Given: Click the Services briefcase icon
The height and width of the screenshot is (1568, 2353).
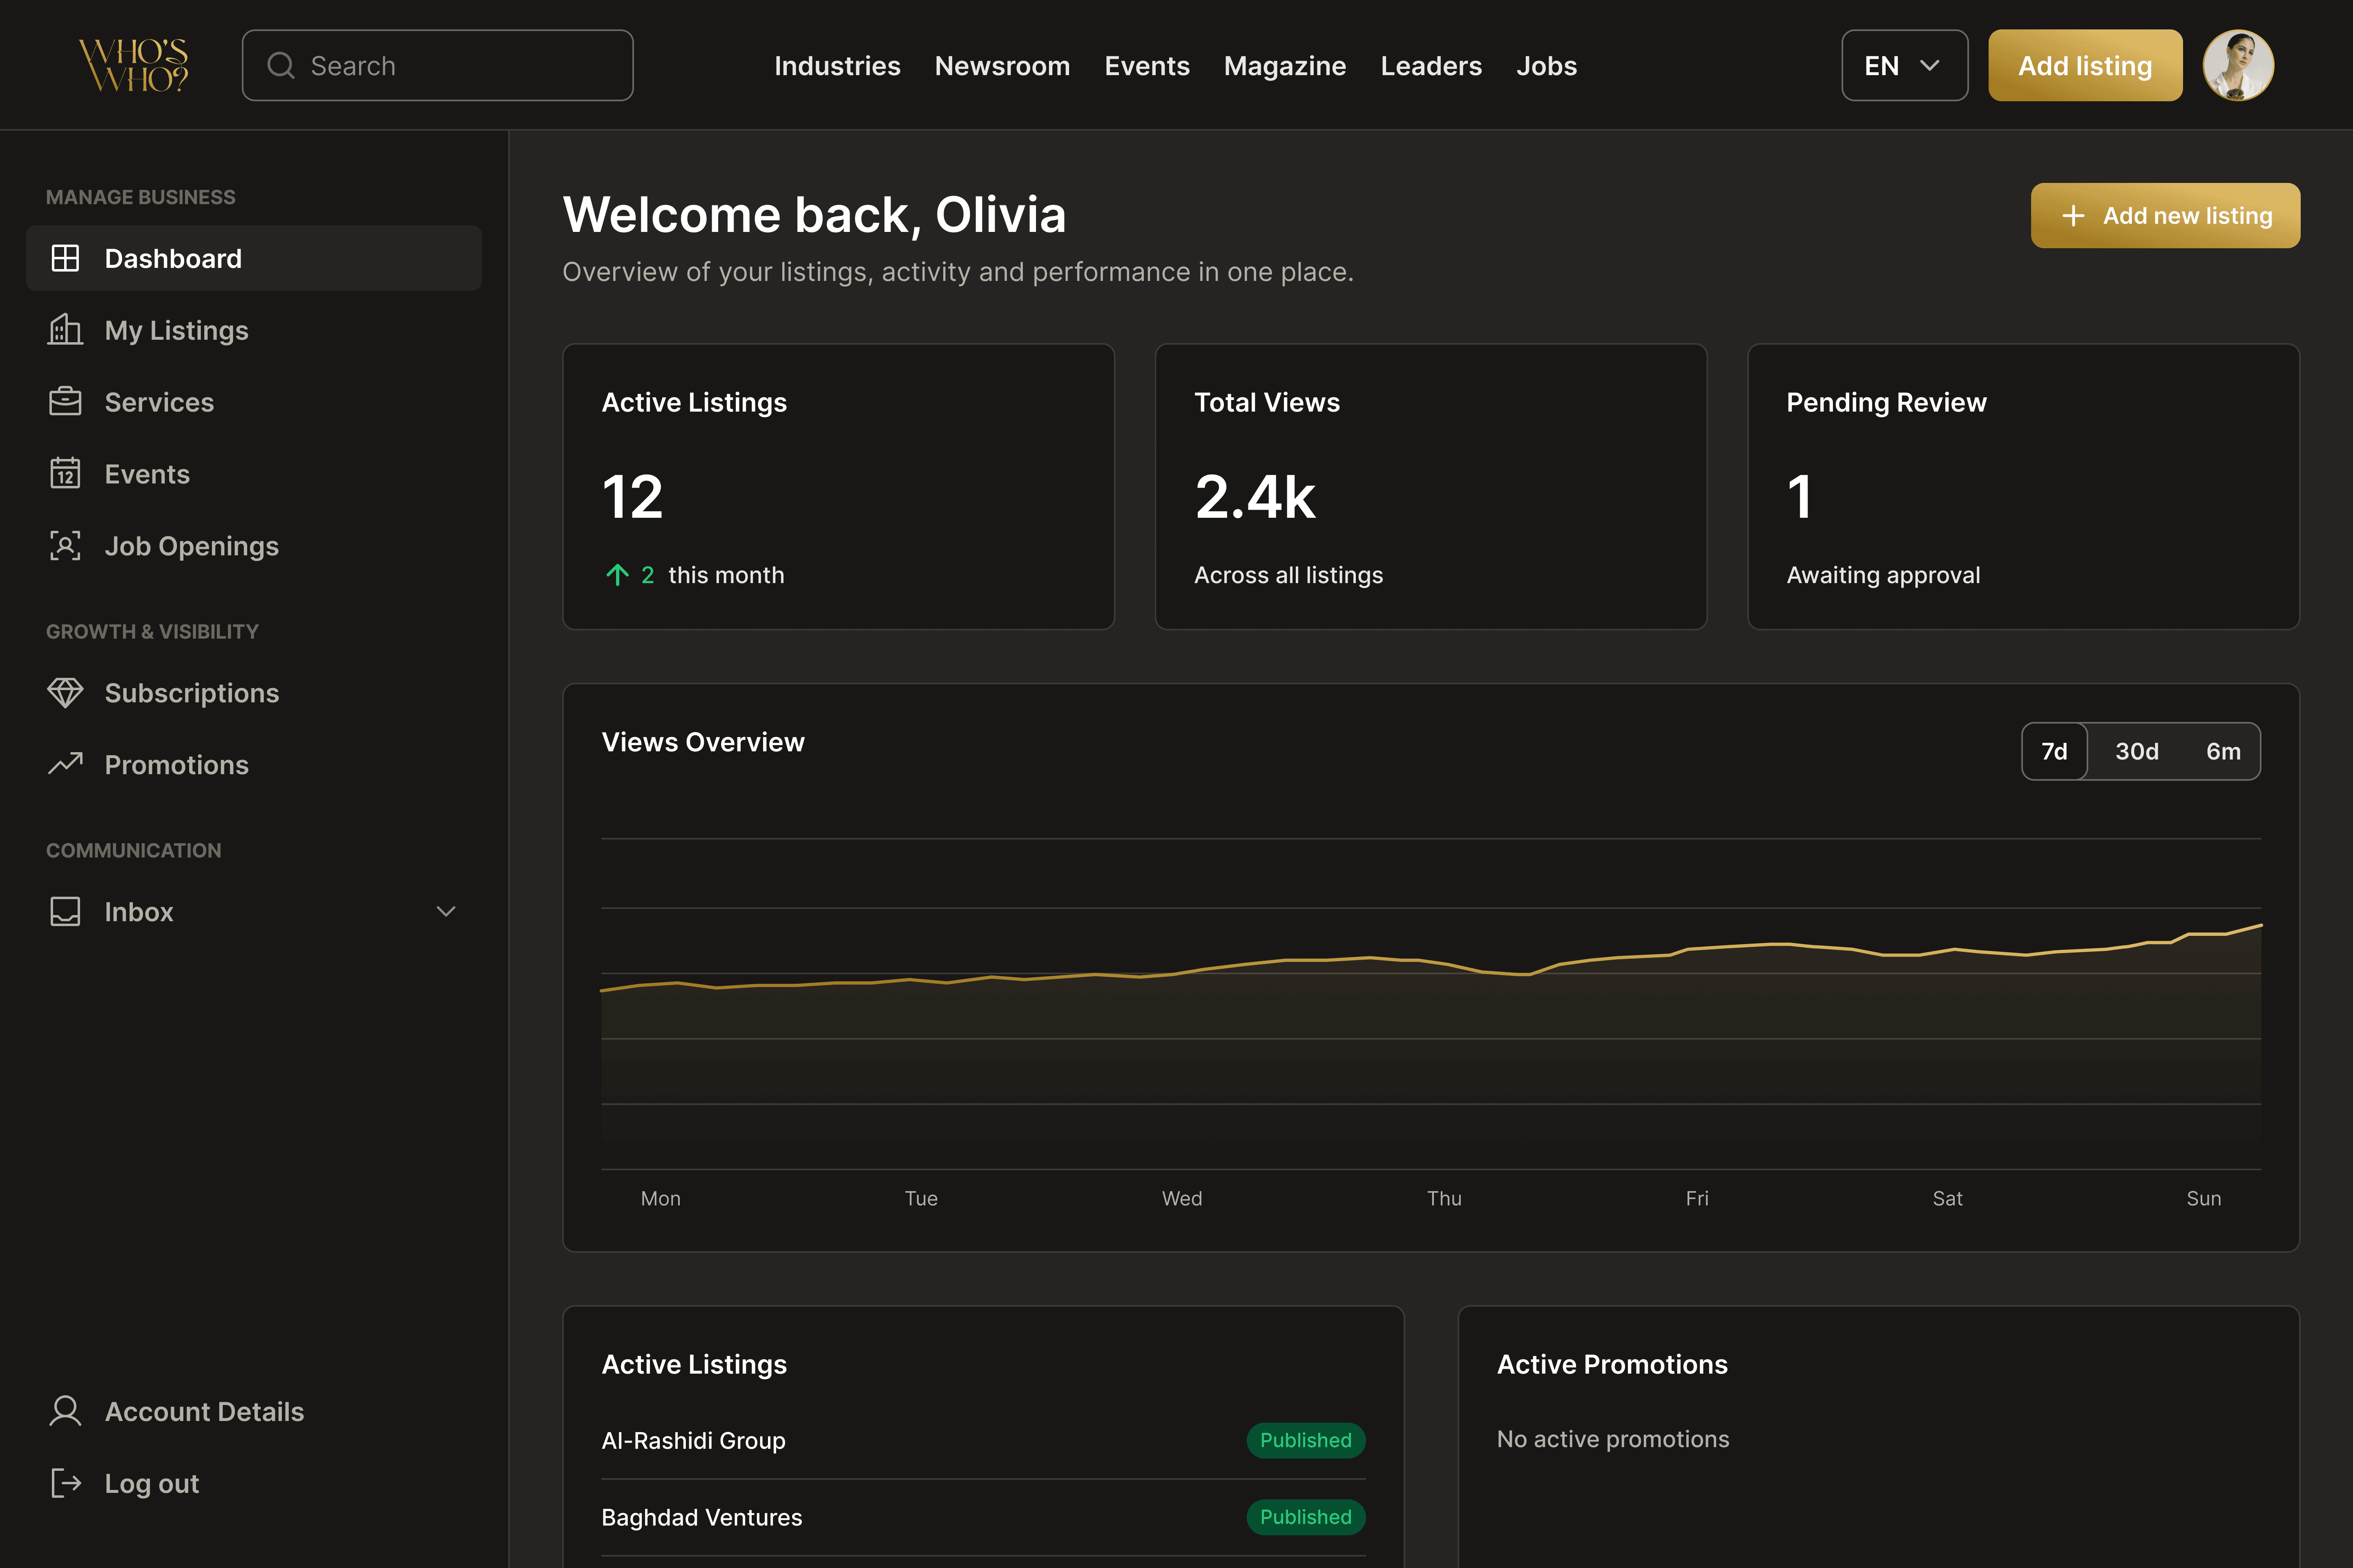Looking at the screenshot, I should click(65, 402).
